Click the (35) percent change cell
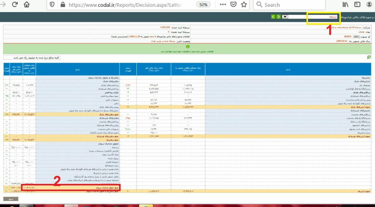Viewport: 375px width, 207px height. [x=128, y=118]
